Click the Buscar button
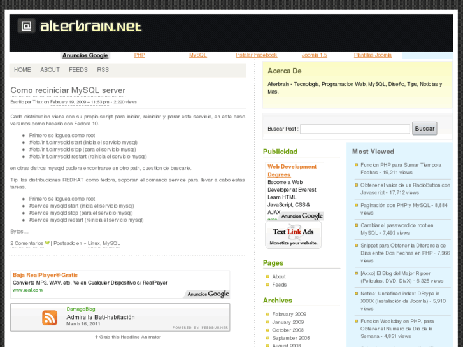The image size is (463, 347). (425, 129)
